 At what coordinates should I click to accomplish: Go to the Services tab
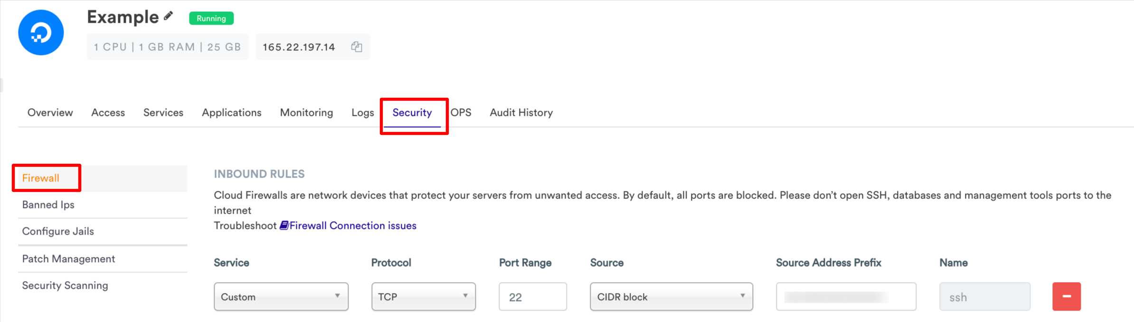(x=163, y=113)
